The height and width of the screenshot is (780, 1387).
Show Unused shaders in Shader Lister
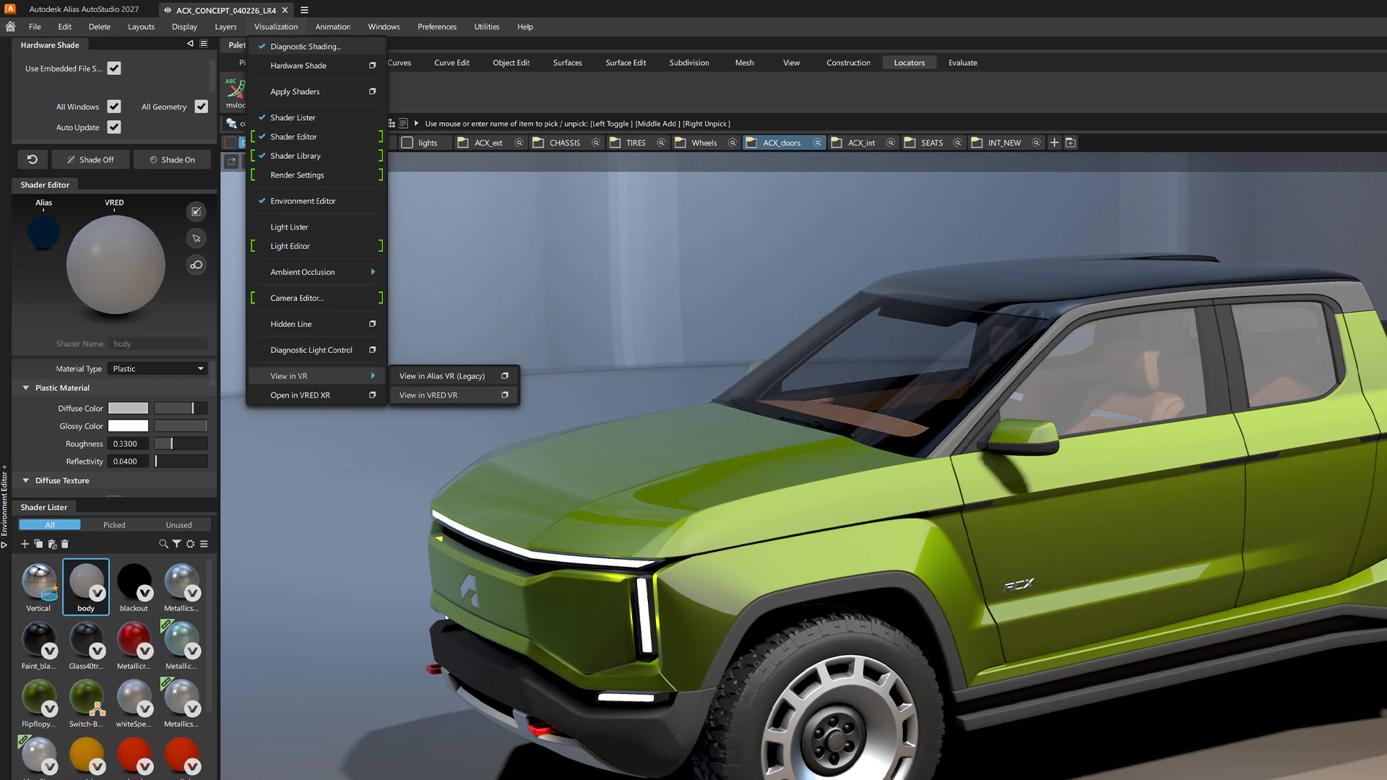(178, 525)
